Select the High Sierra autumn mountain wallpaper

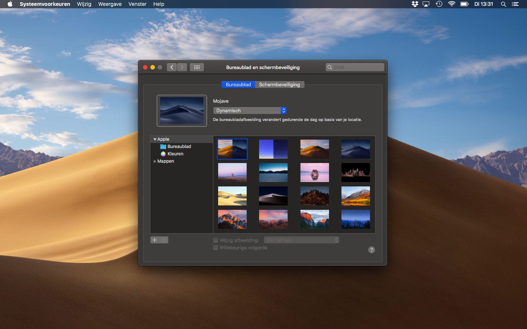356,196
